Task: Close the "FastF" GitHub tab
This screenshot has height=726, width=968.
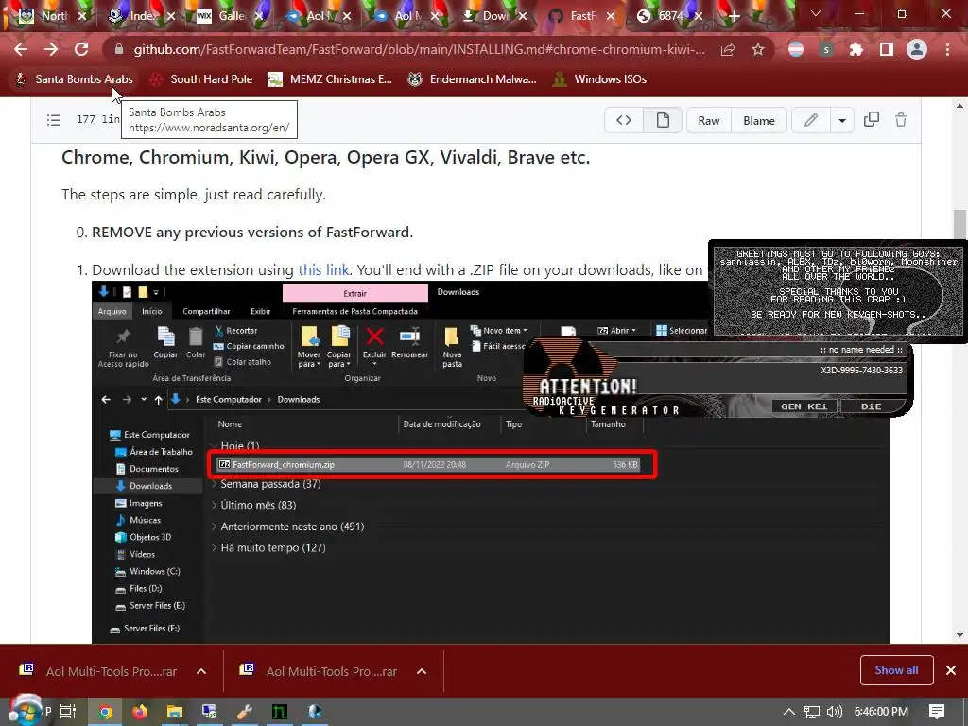Action: tap(611, 16)
